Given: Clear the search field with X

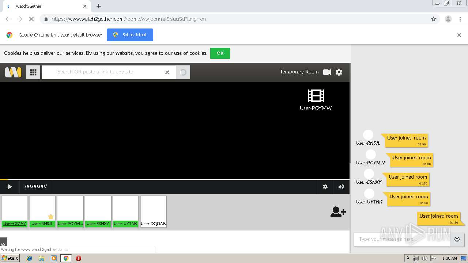Looking at the screenshot, I should [167, 72].
